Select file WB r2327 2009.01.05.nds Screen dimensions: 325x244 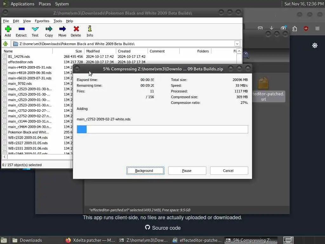[x=28, y=143]
